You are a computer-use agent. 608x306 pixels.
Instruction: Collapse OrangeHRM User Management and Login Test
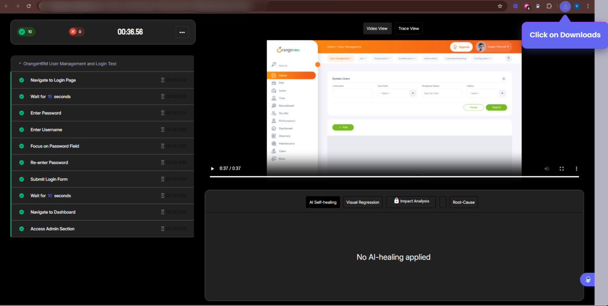[x=20, y=64]
